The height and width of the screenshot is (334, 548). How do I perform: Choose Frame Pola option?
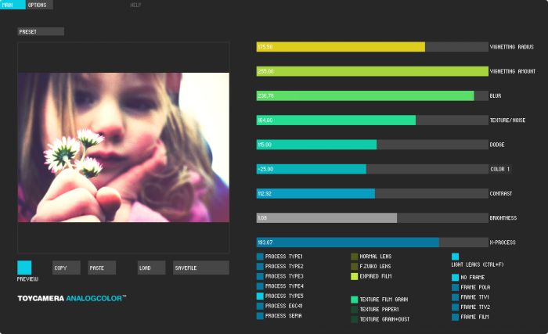(x=456, y=287)
